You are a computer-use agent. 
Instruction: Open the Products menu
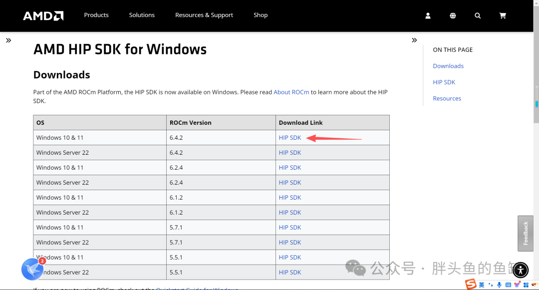(x=96, y=15)
